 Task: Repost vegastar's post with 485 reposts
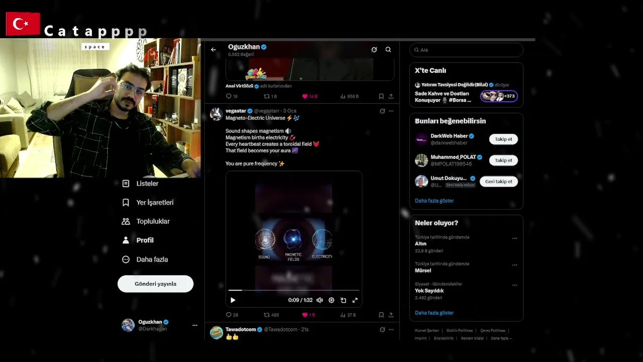point(271,315)
